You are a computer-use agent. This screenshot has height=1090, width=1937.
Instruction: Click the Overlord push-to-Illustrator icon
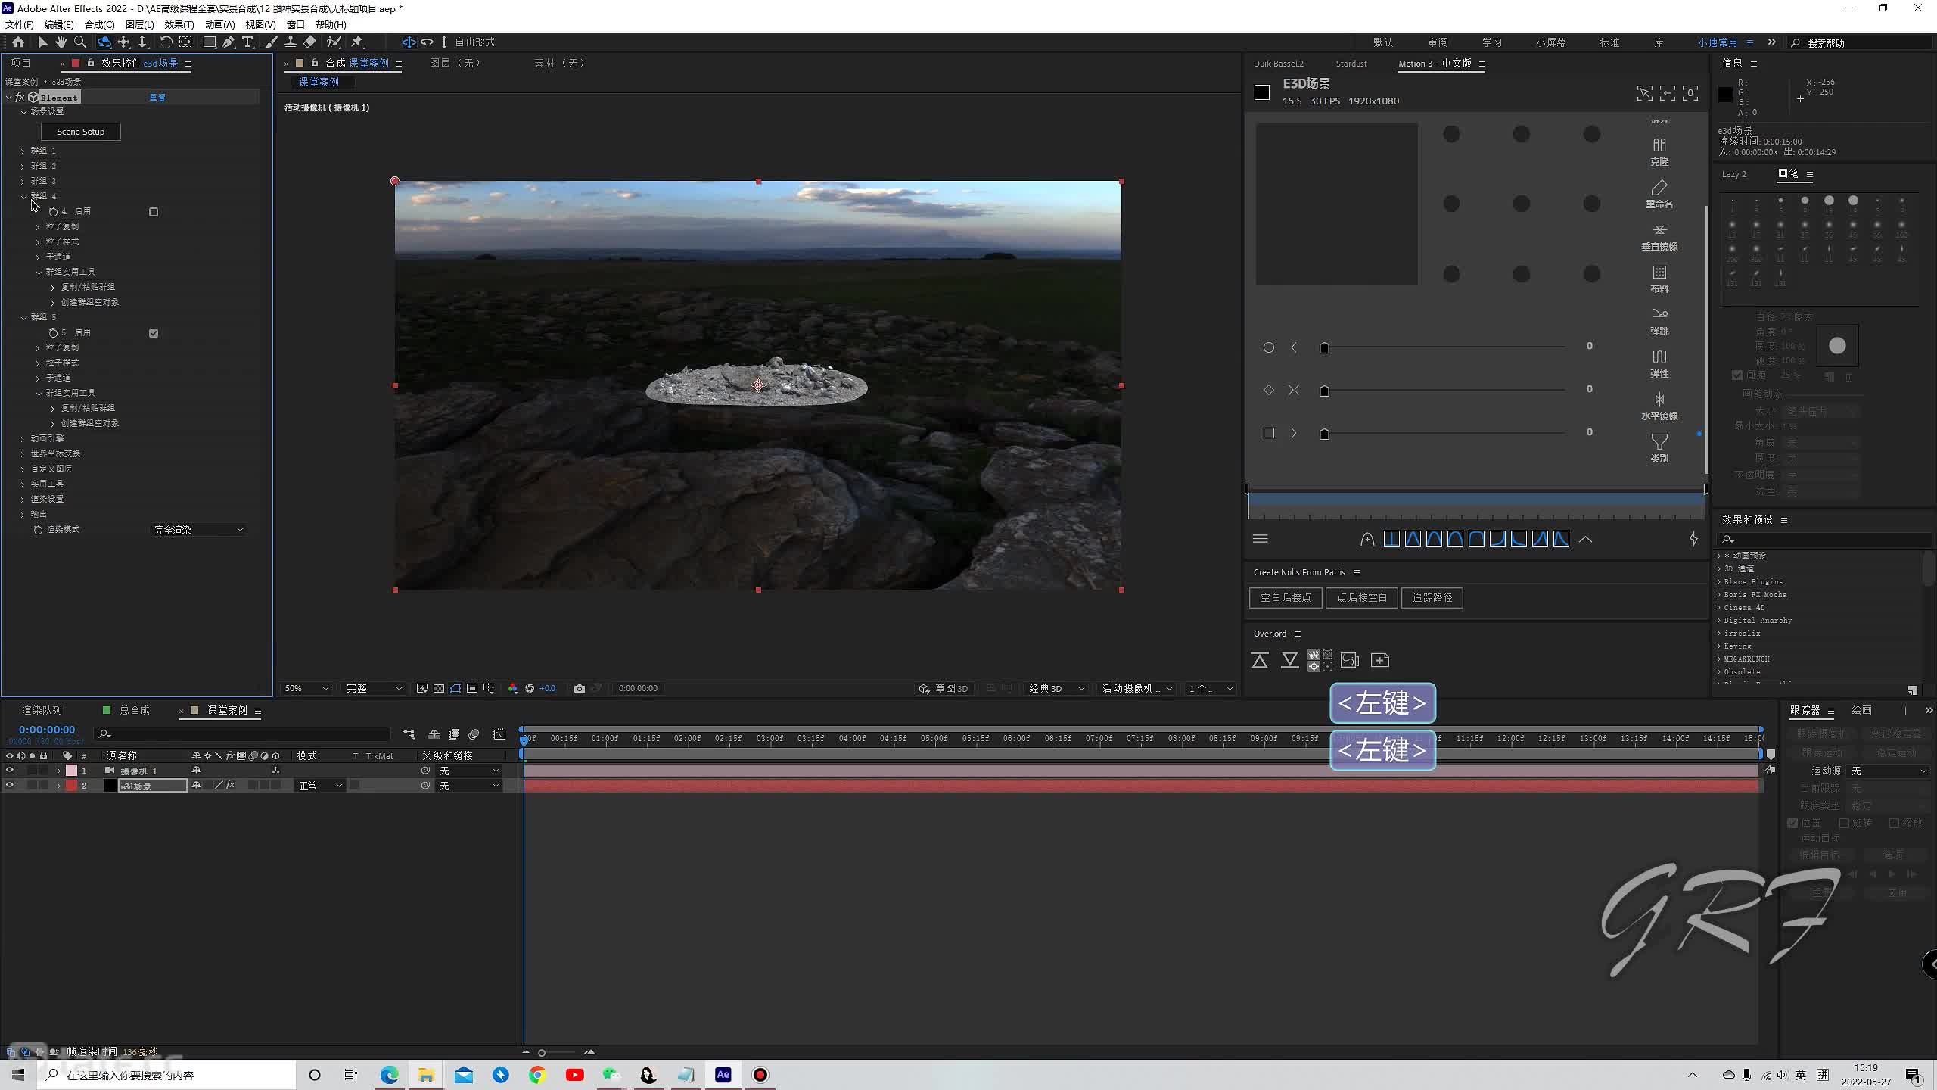[x=1260, y=660]
